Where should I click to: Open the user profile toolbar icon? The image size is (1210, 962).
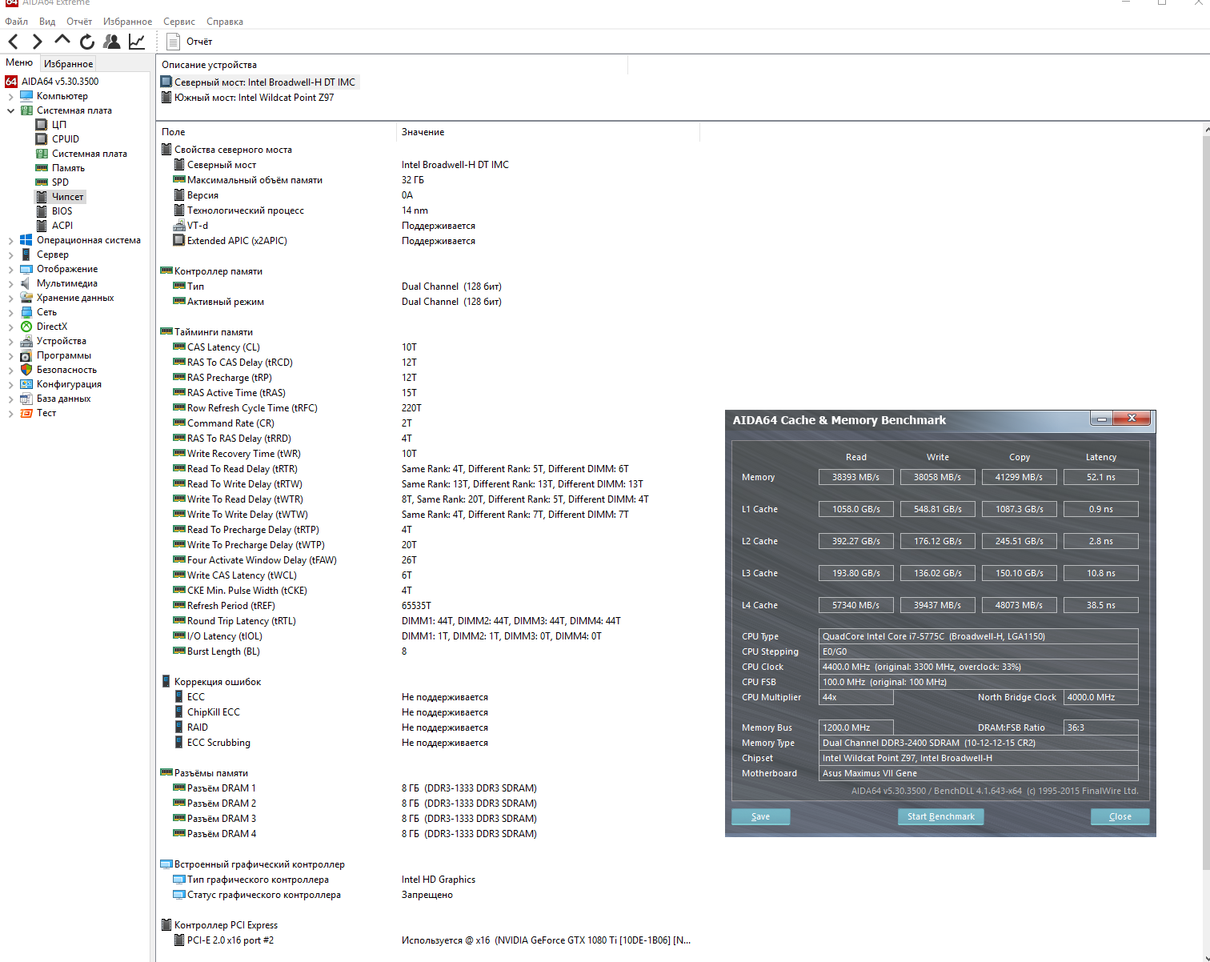pyautogui.click(x=112, y=42)
